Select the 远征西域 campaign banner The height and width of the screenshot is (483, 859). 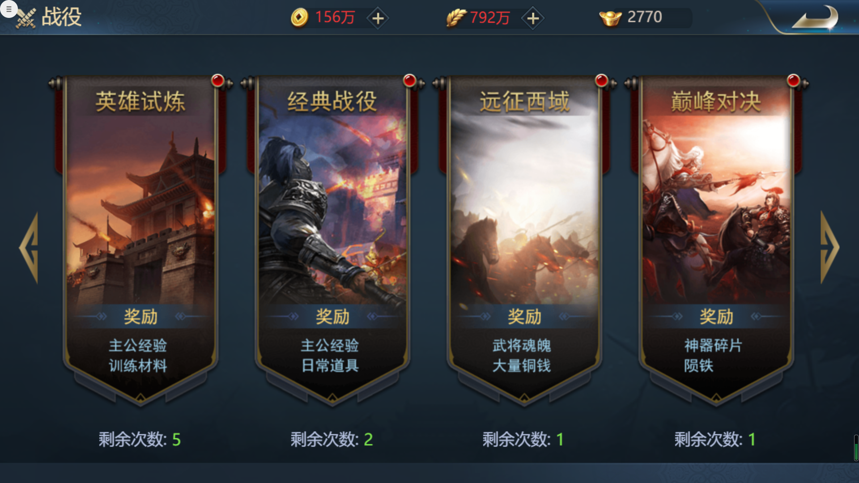(524, 239)
